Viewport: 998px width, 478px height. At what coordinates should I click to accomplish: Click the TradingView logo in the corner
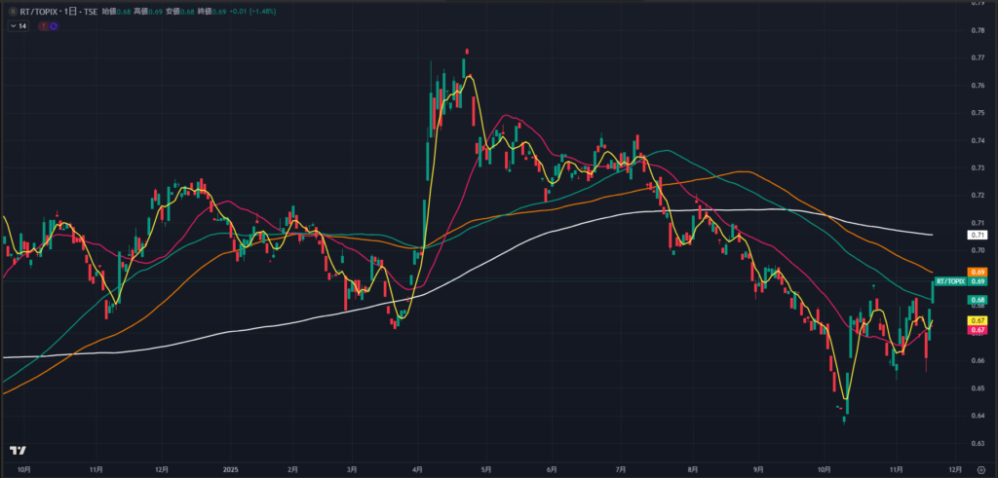(17, 451)
